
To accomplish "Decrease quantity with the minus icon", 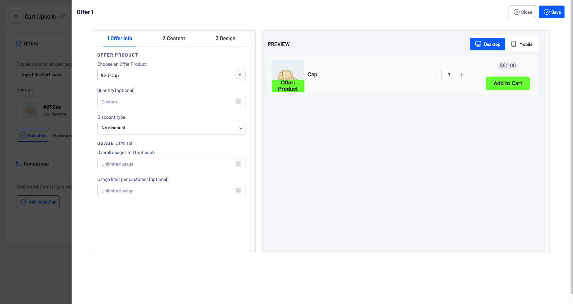I will click(435, 75).
